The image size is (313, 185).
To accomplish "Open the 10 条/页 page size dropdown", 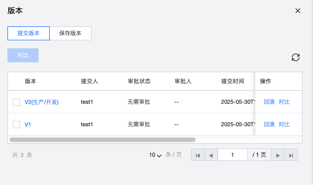I will click(x=155, y=155).
